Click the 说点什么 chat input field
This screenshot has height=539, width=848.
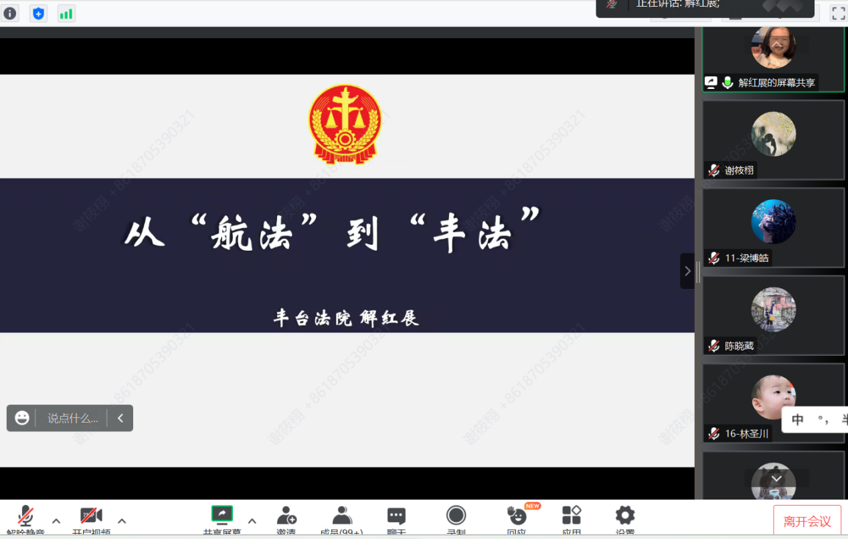point(74,417)
